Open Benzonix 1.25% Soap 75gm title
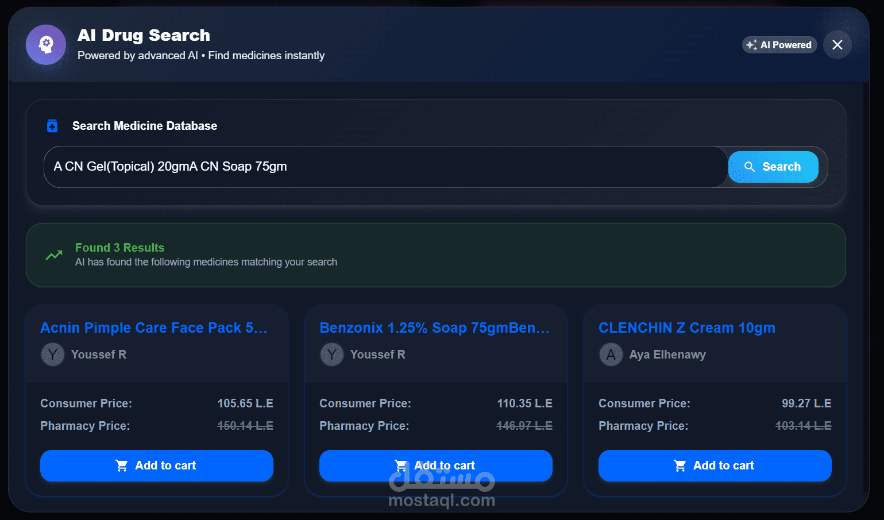 coord(435,328)
